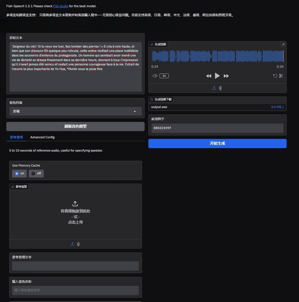Click upload icon under generated result
The height and width of the screenshot is (302, 299).
(x=214, y=88)
